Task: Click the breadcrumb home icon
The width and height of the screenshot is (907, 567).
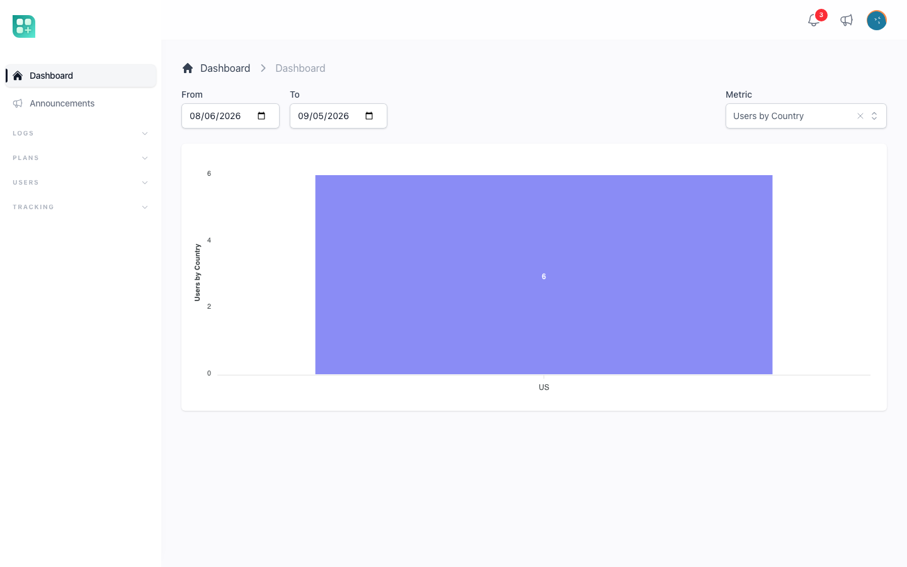Action: click(188, 68)
